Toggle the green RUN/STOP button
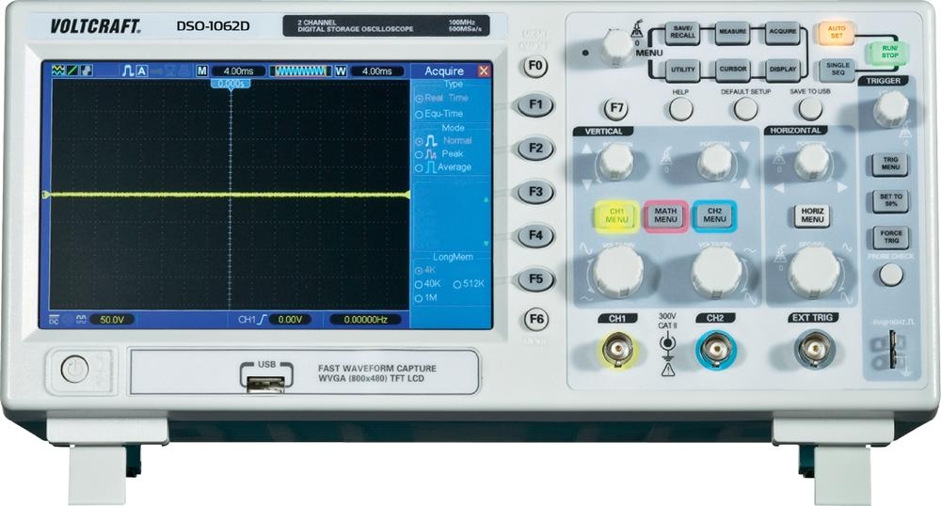941x506 pixels. click(889, 52)
